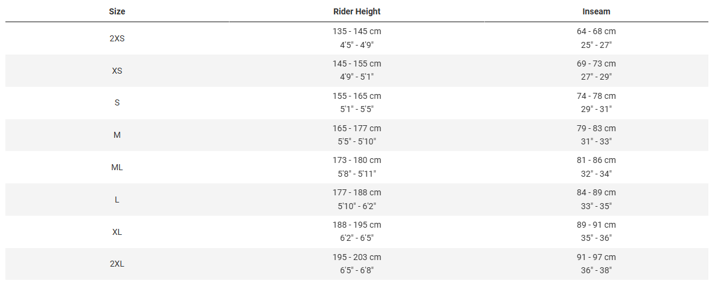Image resolution: width=718 pixels, height=290 pixels.
Task: Click the 5'10" - 6'2" height value
Action: pos(356,206)
